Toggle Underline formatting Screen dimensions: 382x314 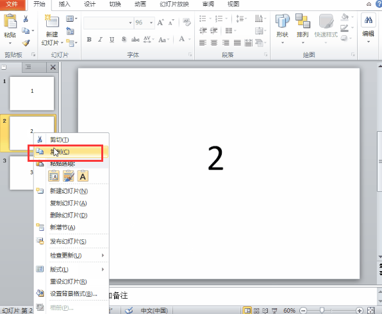pos(112,40)
